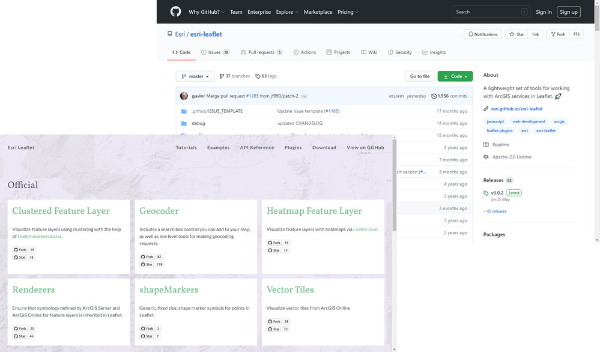Open Tutorials in Esri Leaflet navigation

pos(186,147)
